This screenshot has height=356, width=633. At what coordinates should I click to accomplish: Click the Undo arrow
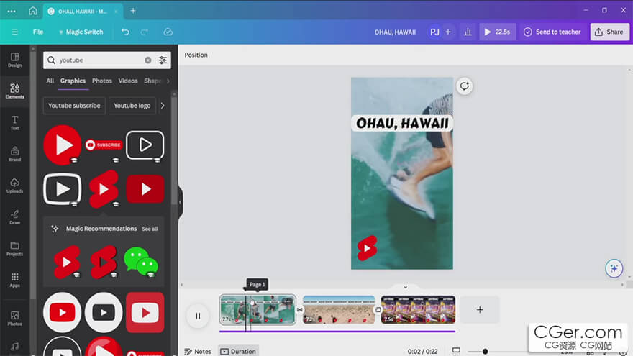pos(125,32)
